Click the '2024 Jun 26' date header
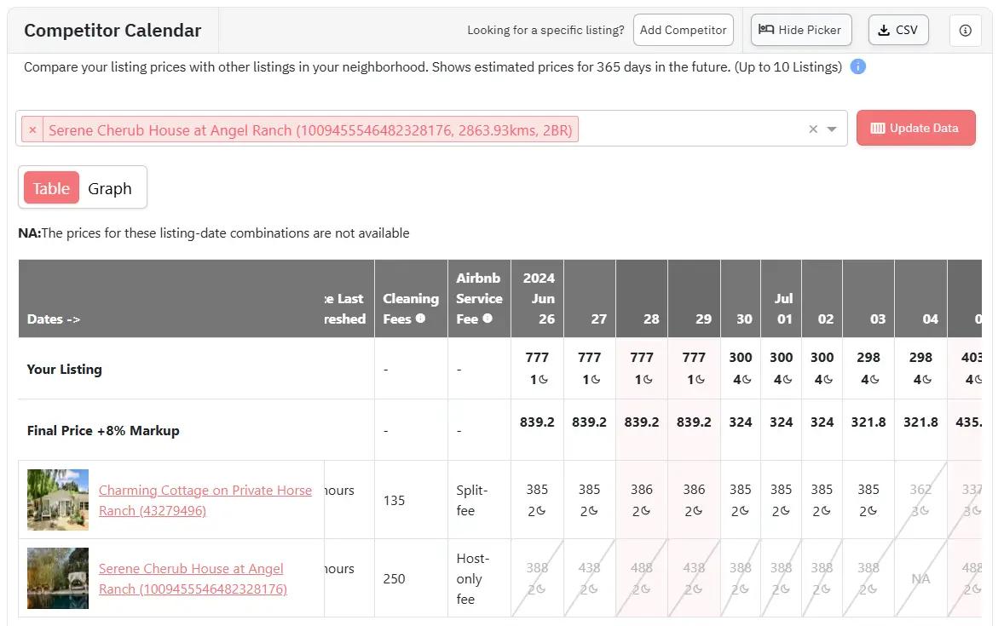Image resolution: width=1004 pixels, height=626 pixels. [539, 298]
